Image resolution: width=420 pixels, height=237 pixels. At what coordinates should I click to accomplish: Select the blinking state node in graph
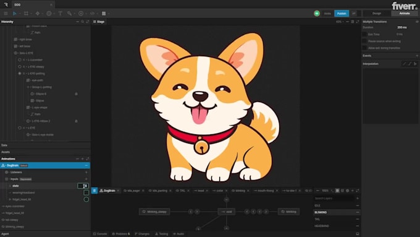[x=288, y=212]
